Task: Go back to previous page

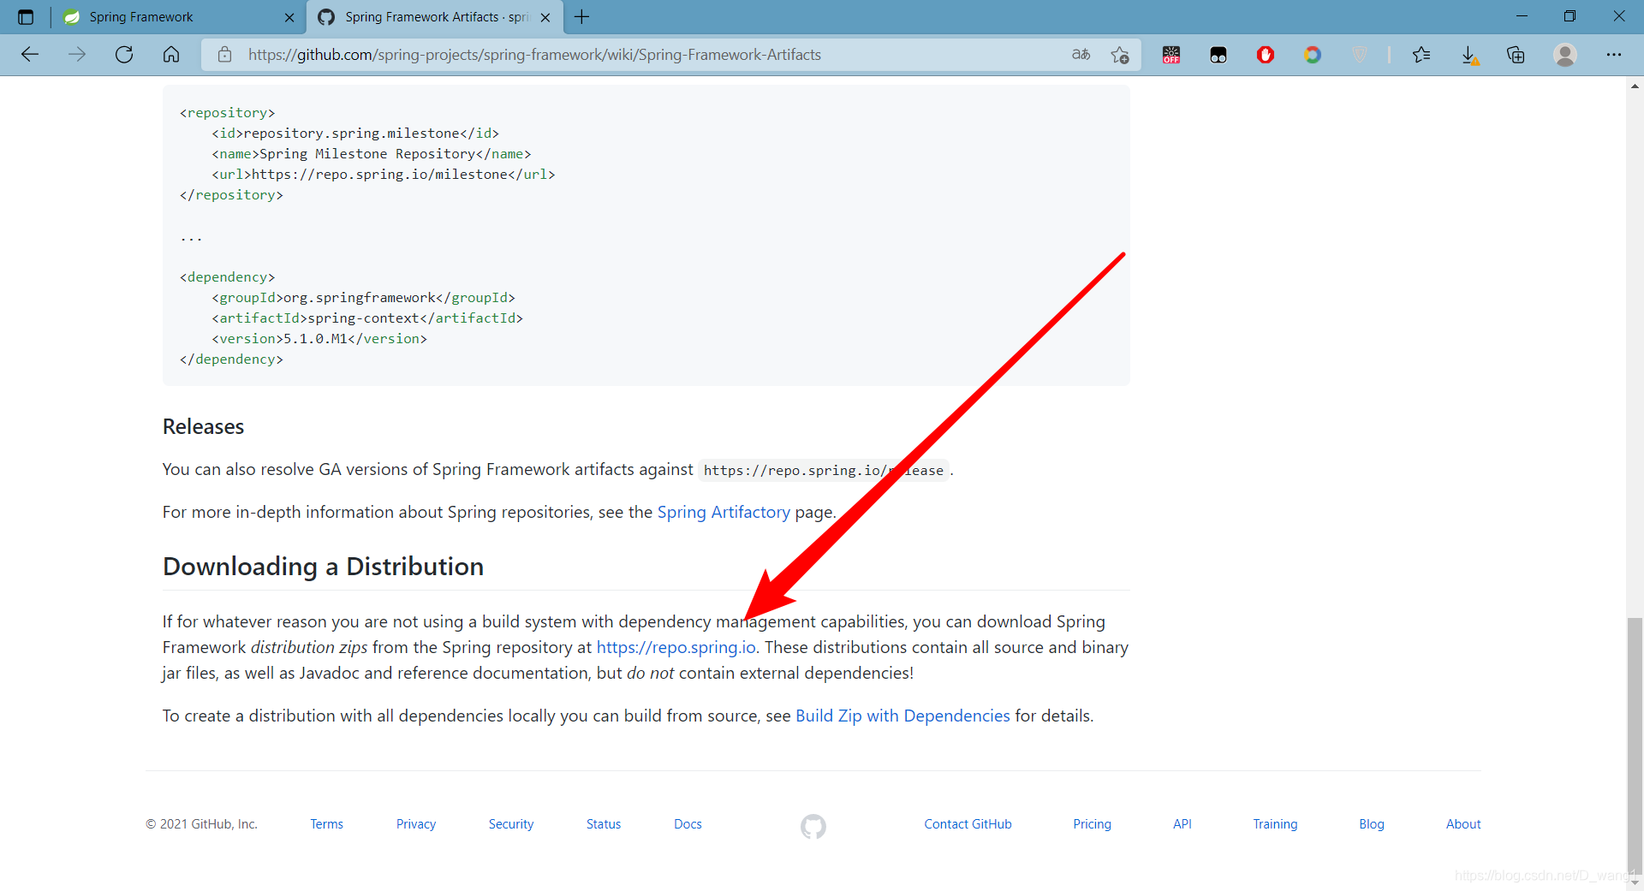Action: point(30,55)
